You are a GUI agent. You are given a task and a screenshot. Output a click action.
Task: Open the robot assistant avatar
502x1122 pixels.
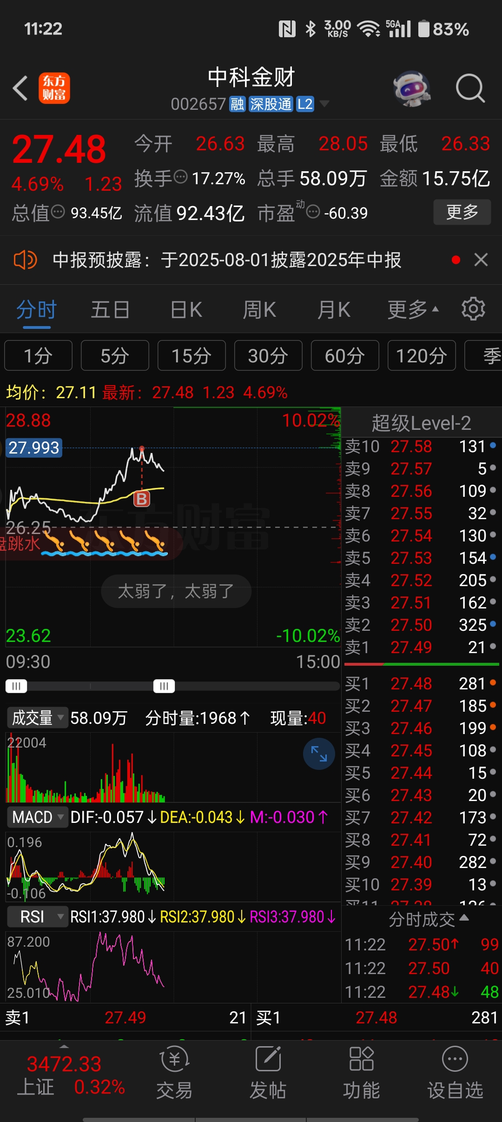[x=411, y=88]
